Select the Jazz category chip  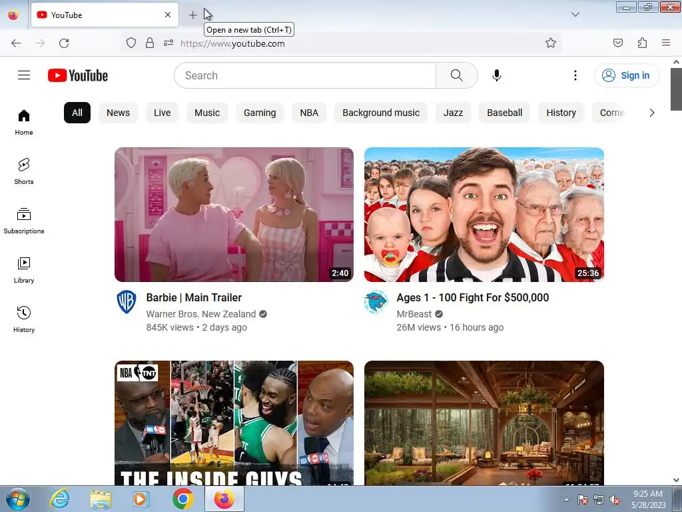pos(453,113)
